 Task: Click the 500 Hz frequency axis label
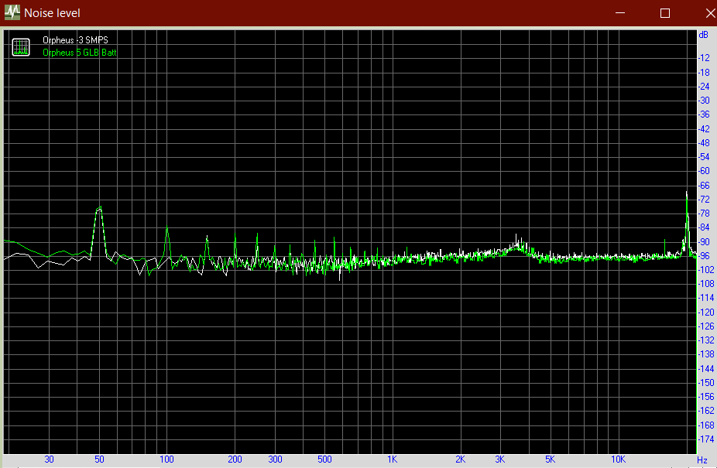pos(324,459)
